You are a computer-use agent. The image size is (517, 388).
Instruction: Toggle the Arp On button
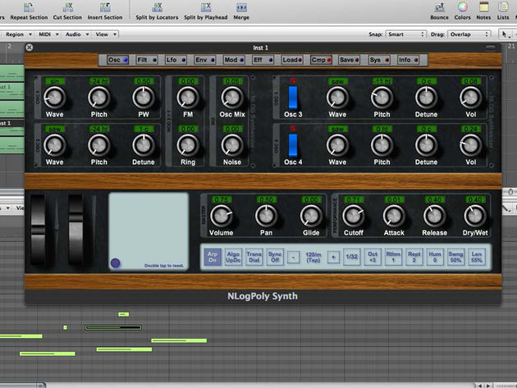click(x=212, y=257)
